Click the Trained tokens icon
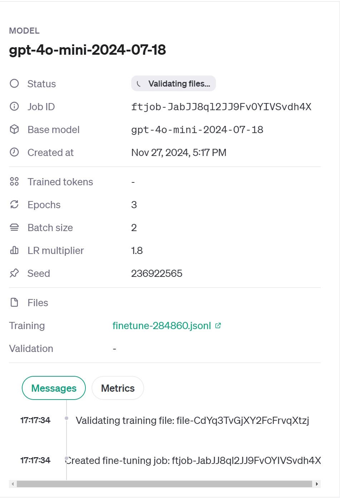The height and width of the screenshot is (499, 340). [14, 181]
